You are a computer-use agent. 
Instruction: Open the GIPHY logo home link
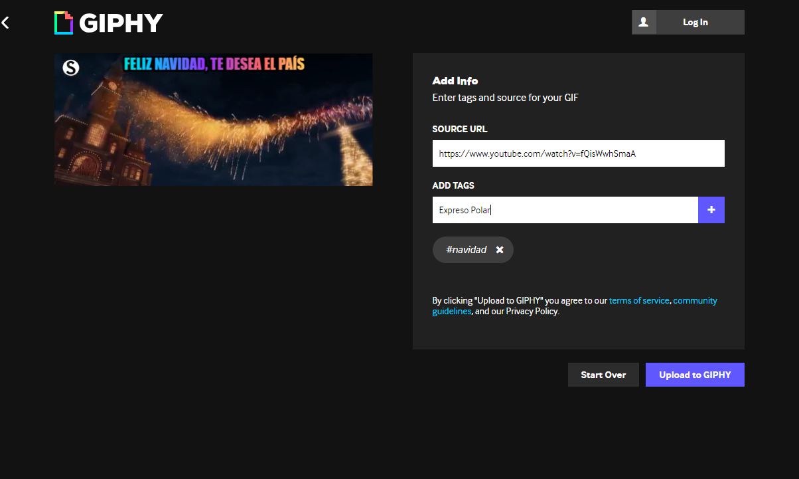(109, 23)
